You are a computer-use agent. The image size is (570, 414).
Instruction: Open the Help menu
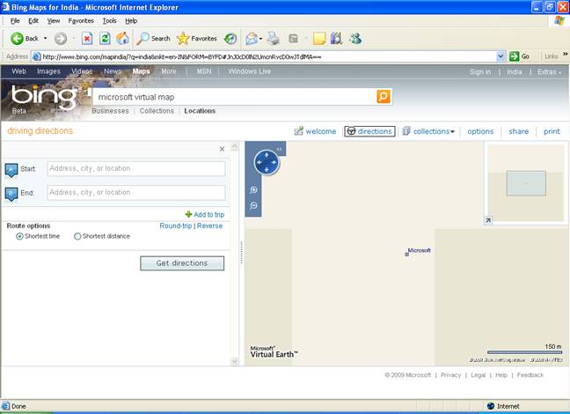click(x=131, y=21)
